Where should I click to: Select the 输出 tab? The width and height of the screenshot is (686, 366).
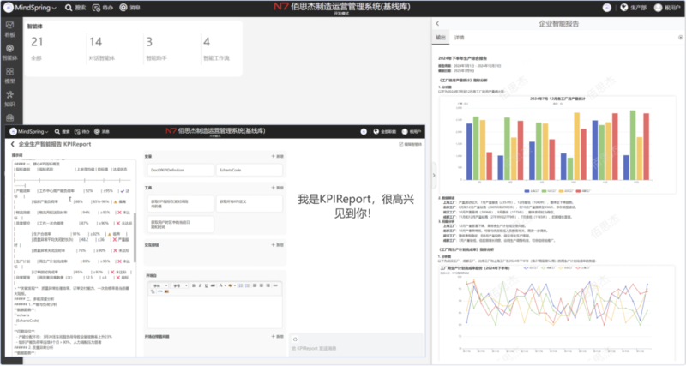tap(441, 39)
